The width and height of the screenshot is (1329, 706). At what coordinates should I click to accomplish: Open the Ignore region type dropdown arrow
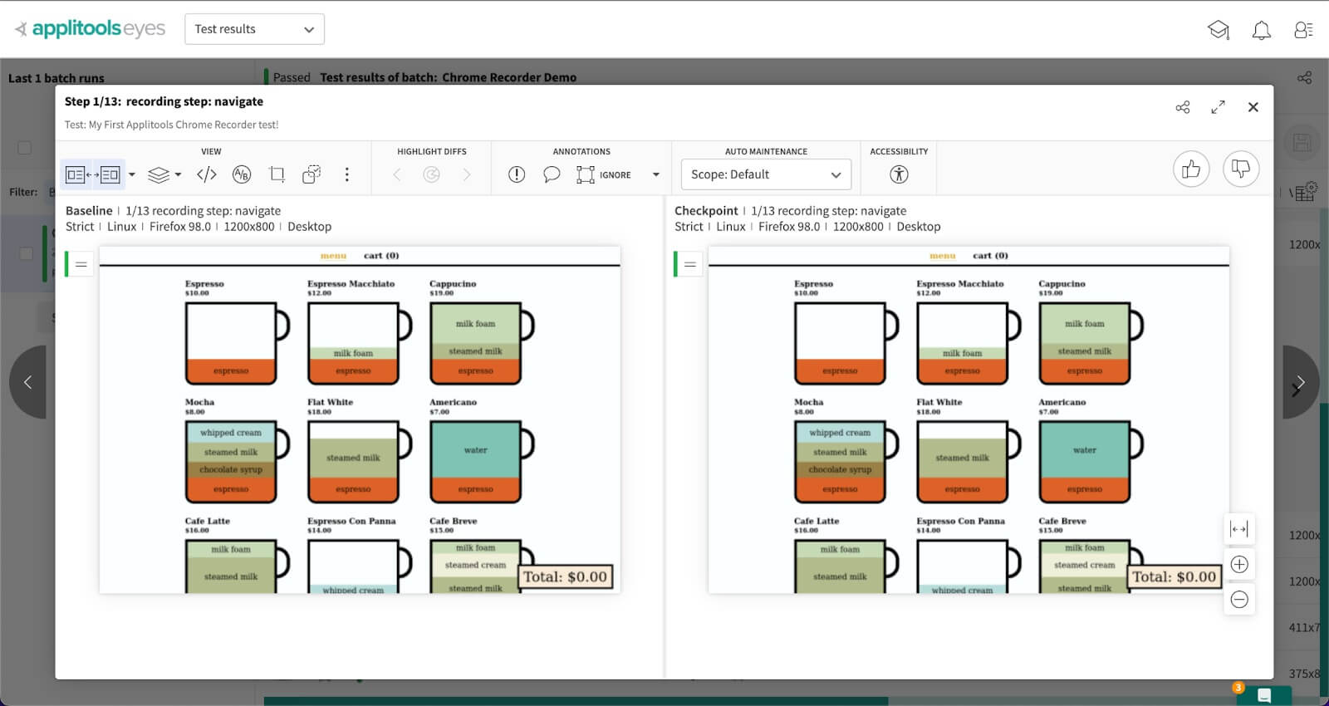[656, 174]
